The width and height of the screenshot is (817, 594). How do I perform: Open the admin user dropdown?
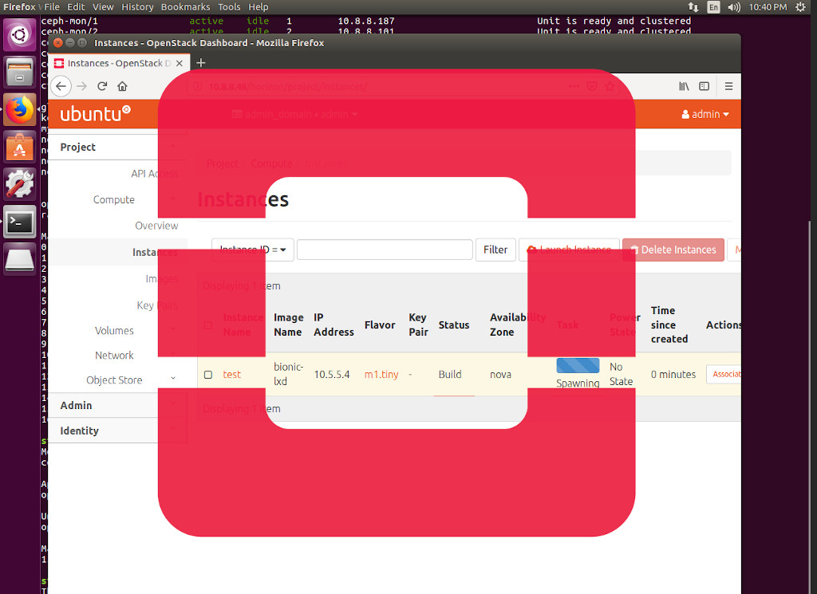[705, 114]
